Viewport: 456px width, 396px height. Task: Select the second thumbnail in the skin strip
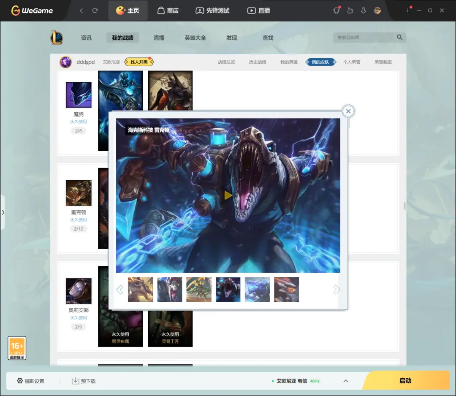(x=170, y=290)
